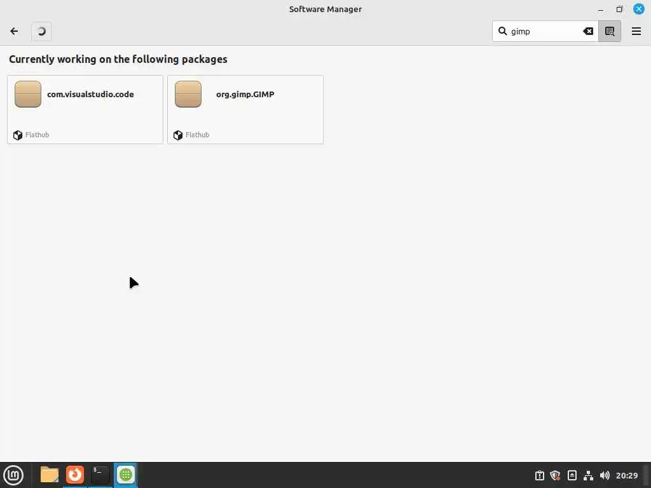
Task: Open the Files folder from taskbar
Action: (x=50, y=475)
